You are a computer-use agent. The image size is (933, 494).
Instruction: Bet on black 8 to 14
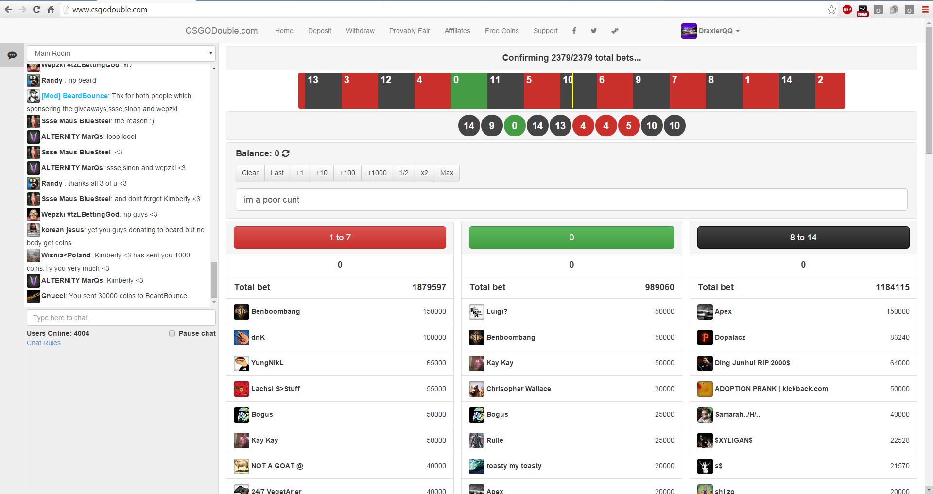pyautogui.click(x=803, y=238)
